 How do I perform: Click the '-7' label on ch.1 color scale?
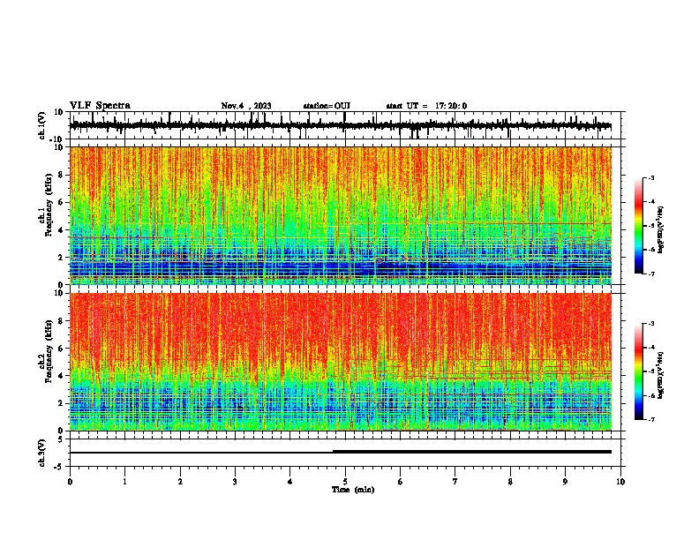click(650, 274)
